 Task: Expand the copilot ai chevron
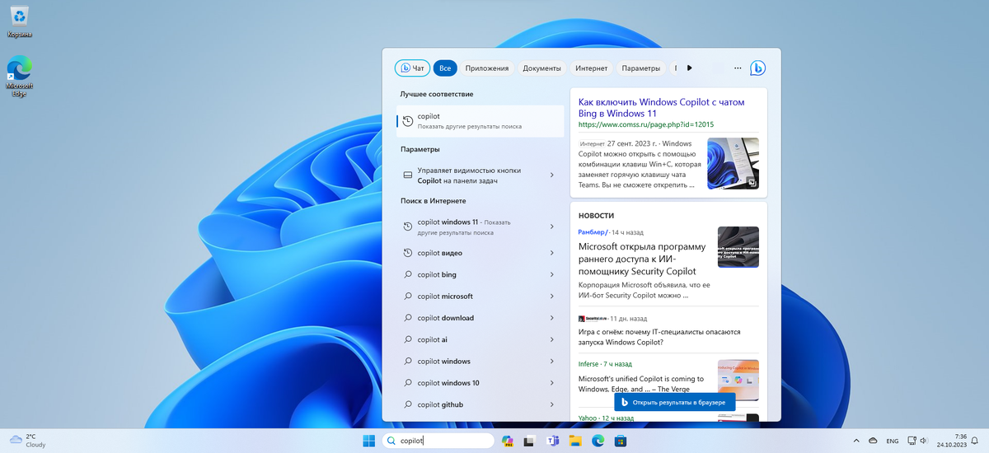(x=551, y=339)
